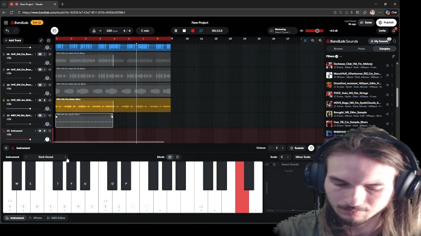Click the Invite button
Image resolution: width=421 pixels, height=236 pixels.
coord(382,31)
